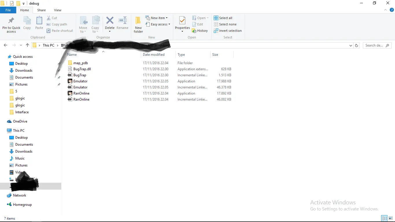
Task: Open the View ribbon tab
Action: pyautogui.click(x=58, y=10)
